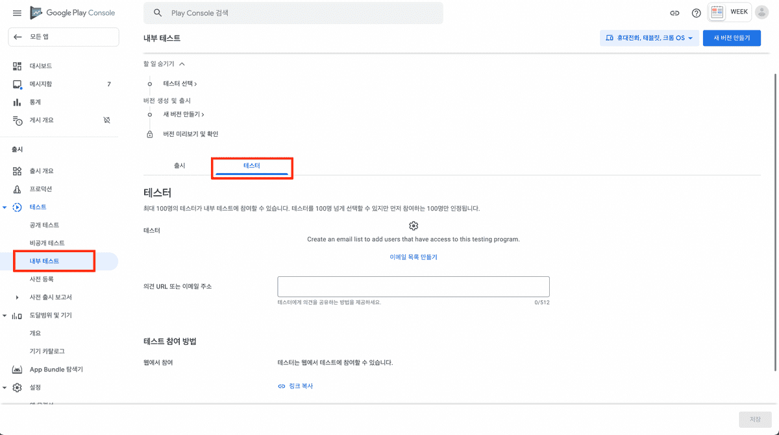779x435 pixels.
Task: Open 통계 statistics in sidebar
Action: [x=35, y=102]
